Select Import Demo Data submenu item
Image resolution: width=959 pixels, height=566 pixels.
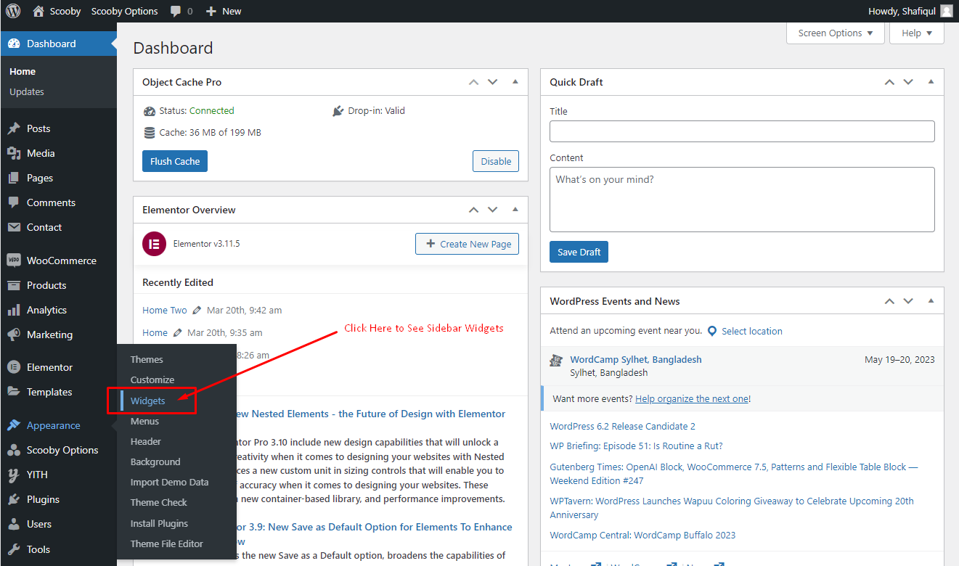tap(169, 482)
